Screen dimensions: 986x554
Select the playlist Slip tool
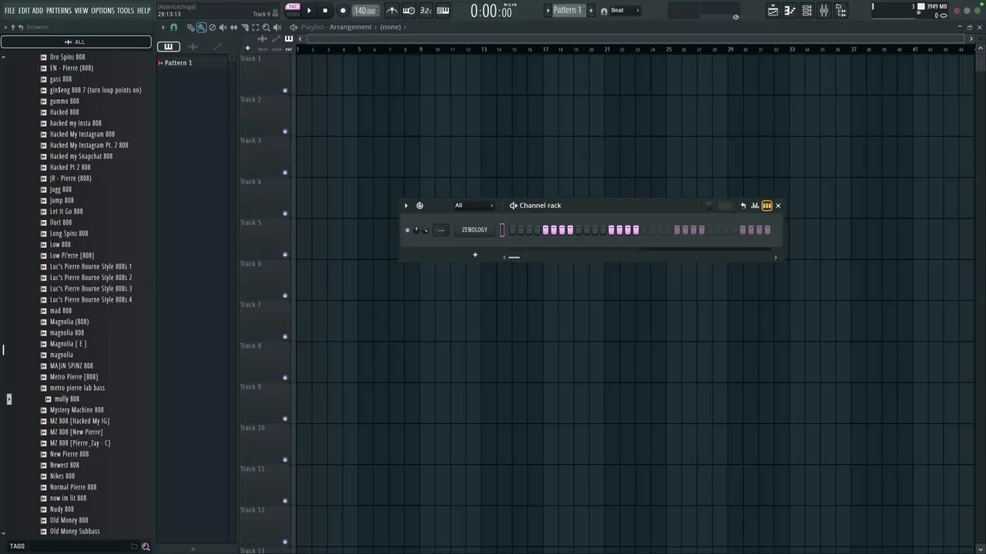(234, 27)
